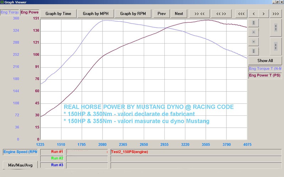The width and height of the screenshot is (284, 177).
Task: Click the single right arrow pan button
Action: point(263,14)
